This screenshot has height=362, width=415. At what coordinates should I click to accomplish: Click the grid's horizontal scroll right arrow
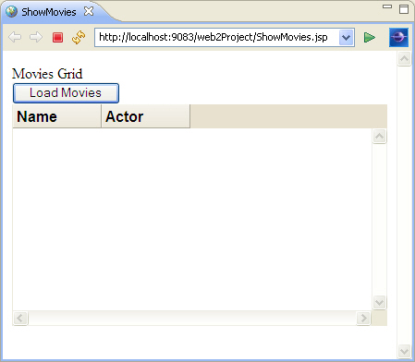pyautogui.click(x=363, y=318)
